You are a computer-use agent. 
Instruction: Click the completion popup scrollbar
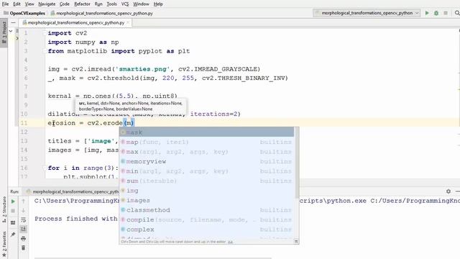click(x=297, y=163)
